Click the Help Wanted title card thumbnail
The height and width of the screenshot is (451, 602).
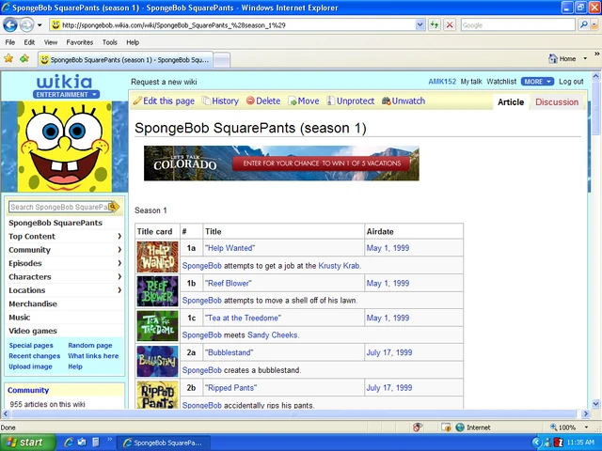[x=157, y=257]
